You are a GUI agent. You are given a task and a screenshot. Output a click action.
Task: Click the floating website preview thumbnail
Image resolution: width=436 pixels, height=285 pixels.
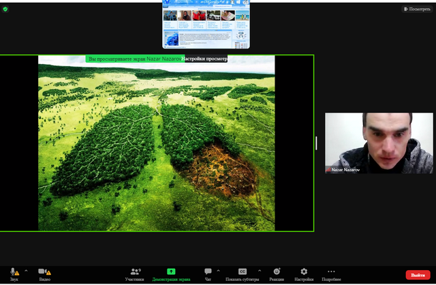206,25
